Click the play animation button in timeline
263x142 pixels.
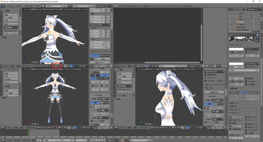99,140
